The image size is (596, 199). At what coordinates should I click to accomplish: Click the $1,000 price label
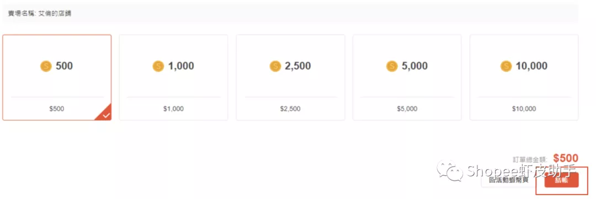[x=174, y=109]
